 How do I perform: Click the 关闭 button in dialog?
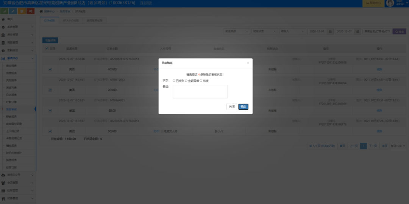tap(232, 107)
